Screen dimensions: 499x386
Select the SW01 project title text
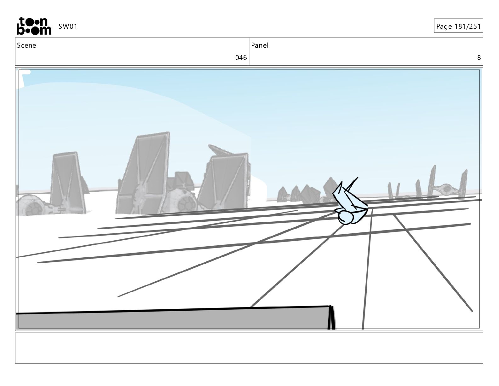(x=68, y=26)
